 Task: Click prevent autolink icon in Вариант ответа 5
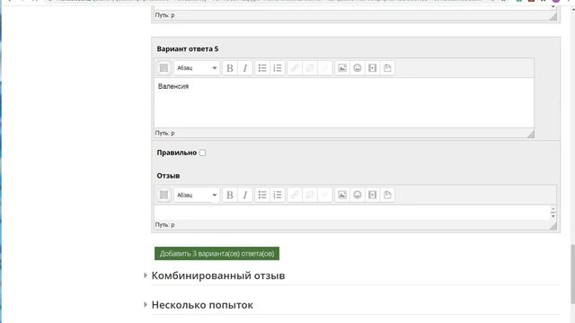(325, 68)
